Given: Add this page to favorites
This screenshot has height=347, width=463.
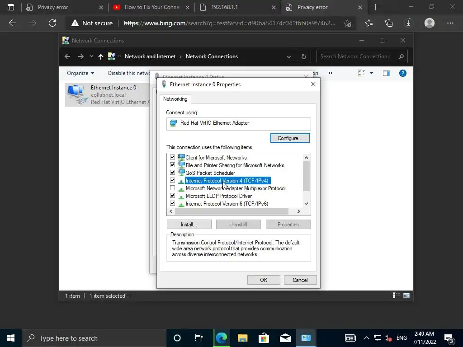Looking at the screenshot, I should 348,23.
